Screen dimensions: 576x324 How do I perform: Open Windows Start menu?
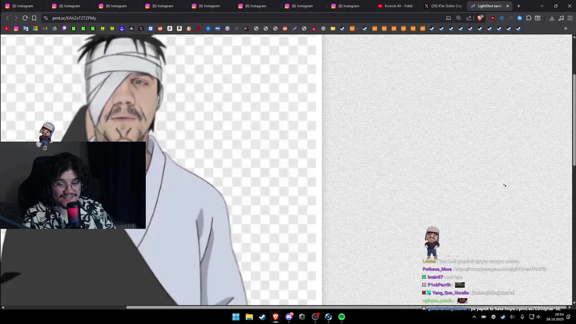point(236,317)
